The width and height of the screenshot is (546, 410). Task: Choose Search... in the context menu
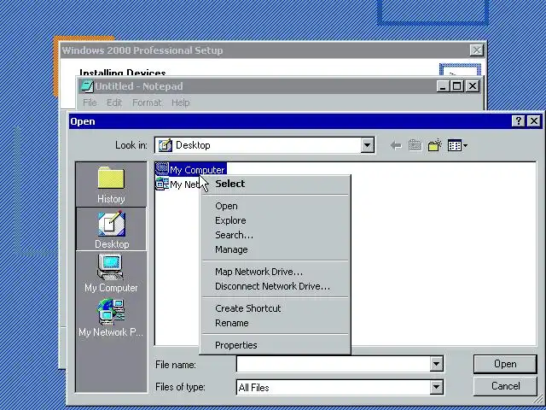(275, 236)
